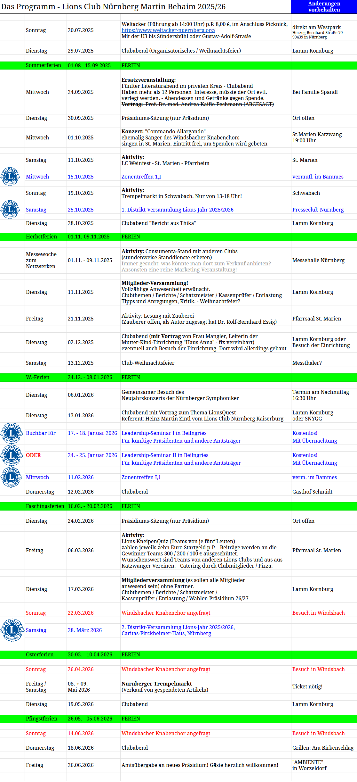Click the Lions logo next to 11.02.2026
Image resolution: width=357 pixels, height=782 pixels.
point(12,478)
